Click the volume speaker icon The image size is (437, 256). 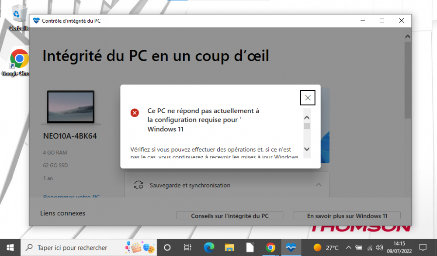coord(379,247)
